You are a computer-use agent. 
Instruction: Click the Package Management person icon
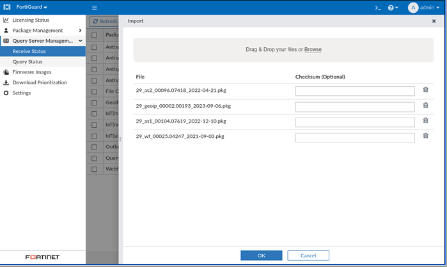6,31
